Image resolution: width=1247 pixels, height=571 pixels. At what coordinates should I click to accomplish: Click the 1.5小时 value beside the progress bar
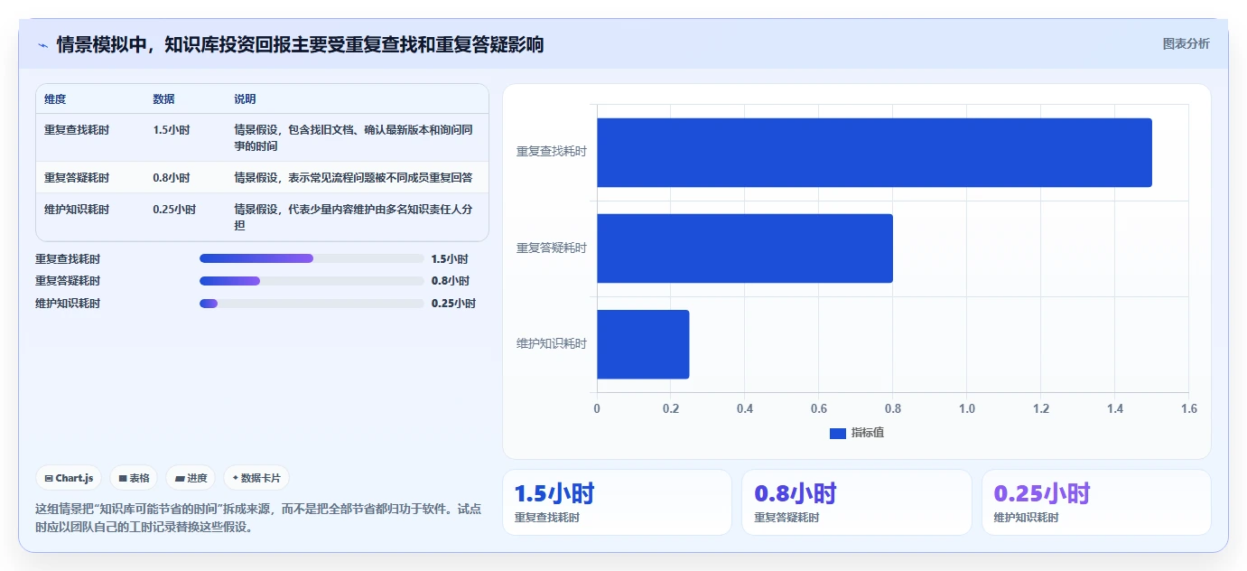click(450, 258)
